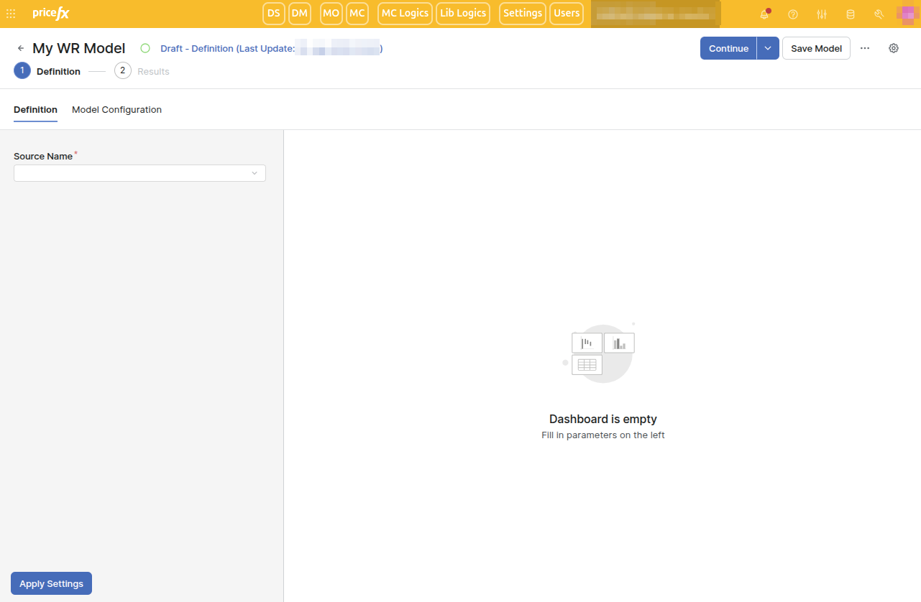Image resolution: width=921 pixels, height=602 pixels.
Task: Click the gear settings icon beside Save Model
Action: [x=894, y=48]
